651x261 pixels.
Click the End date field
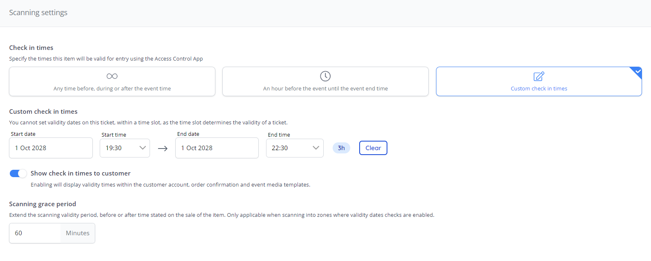pos(217,148)
